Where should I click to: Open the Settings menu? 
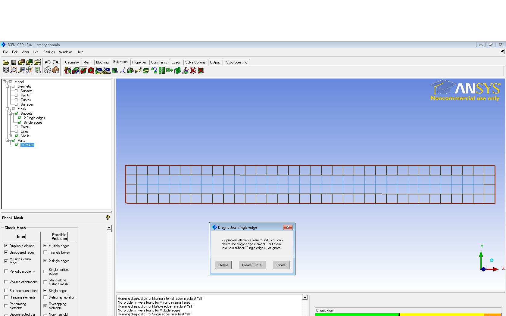[49, 52]
